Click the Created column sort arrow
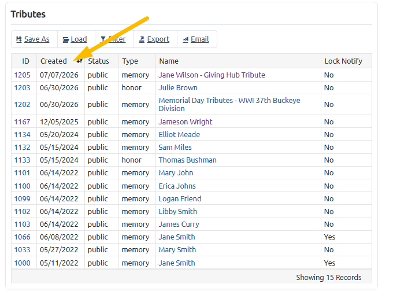This screenshot has width=419, height=291. tap(79, 61)
